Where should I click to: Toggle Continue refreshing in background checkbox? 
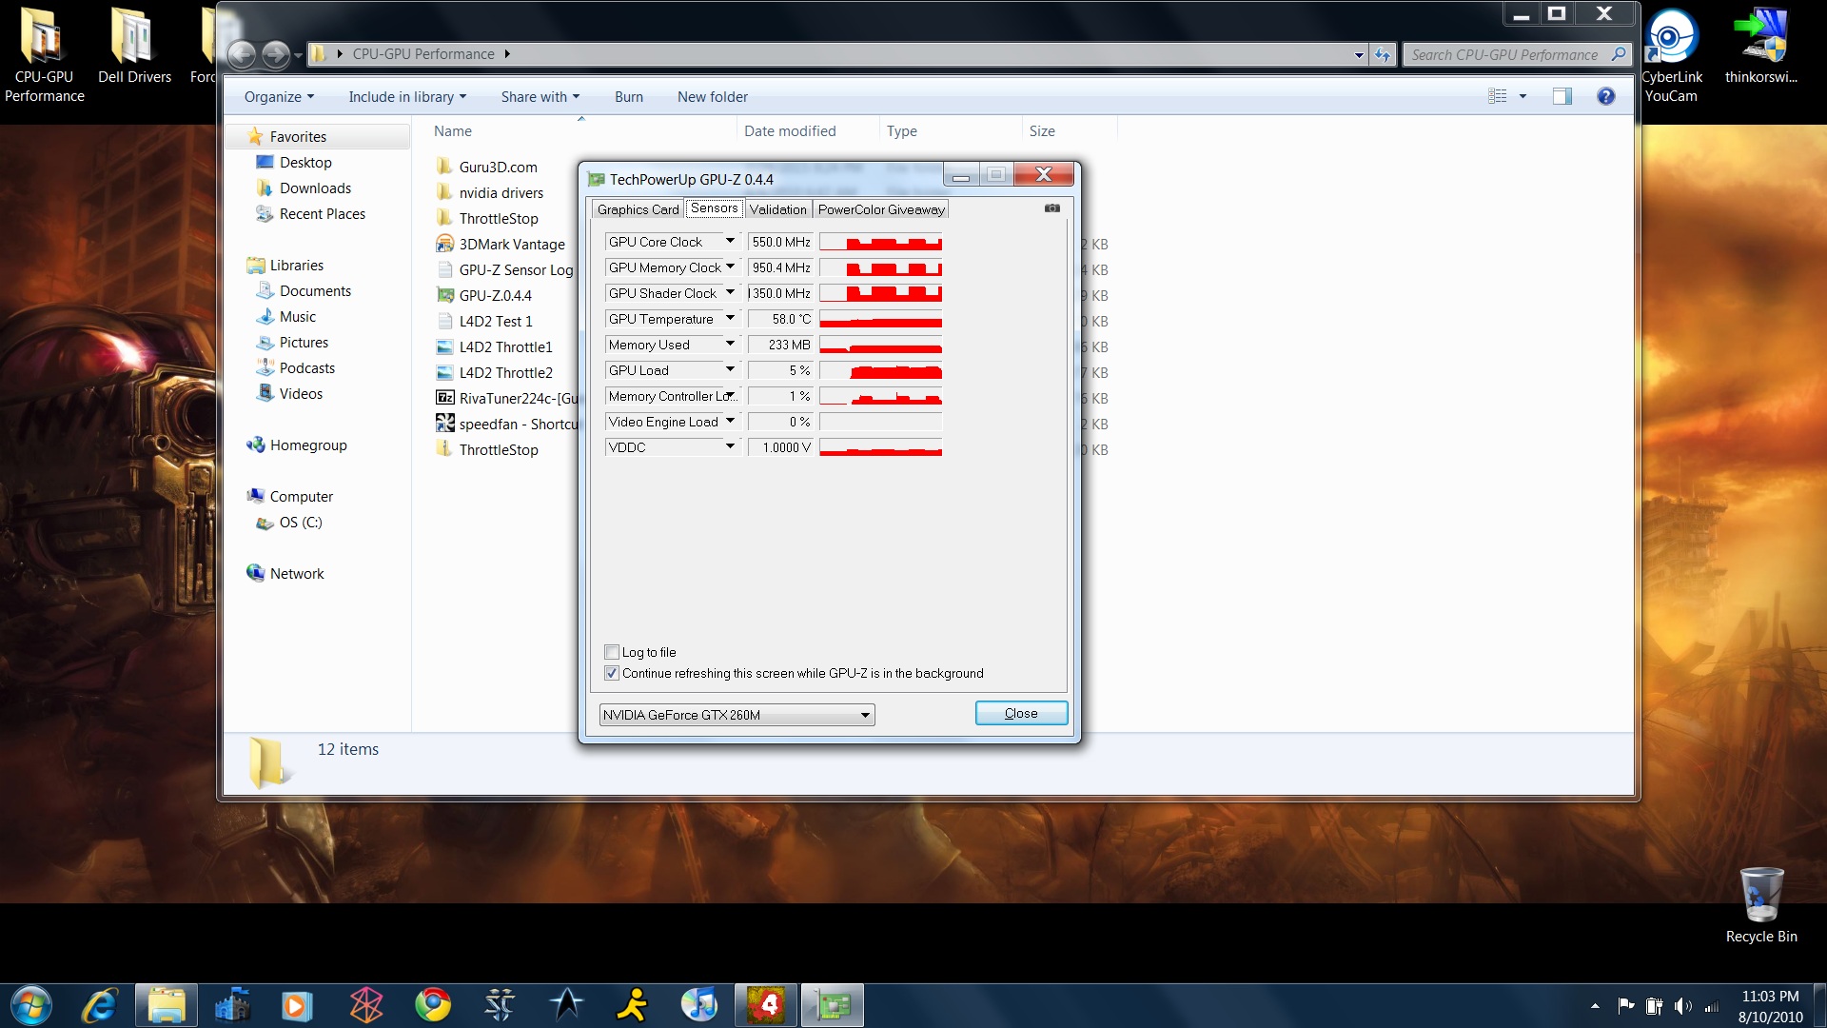[612, 673]
